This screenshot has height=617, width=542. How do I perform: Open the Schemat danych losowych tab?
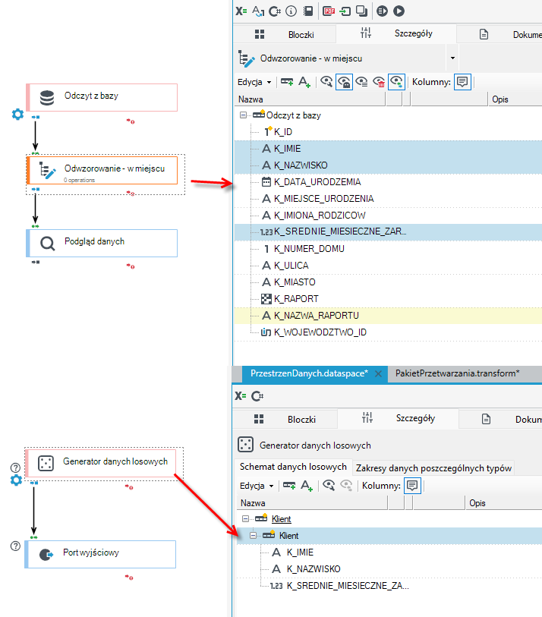293,467
